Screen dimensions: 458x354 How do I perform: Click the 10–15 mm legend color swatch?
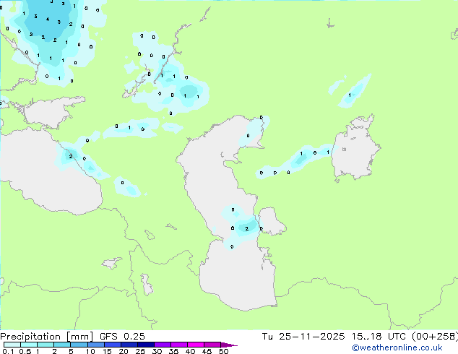(96, 345)
